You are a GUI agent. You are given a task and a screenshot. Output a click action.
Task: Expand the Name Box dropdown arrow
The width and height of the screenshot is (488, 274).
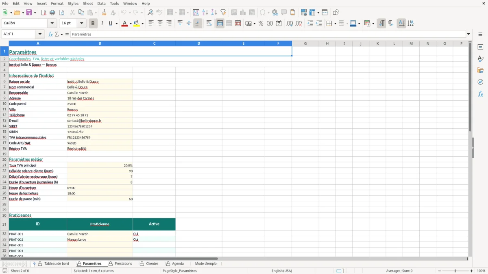39,35
